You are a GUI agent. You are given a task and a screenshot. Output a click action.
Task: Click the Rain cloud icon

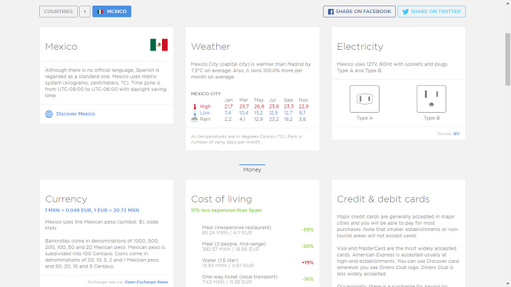[x=194, y=119]
